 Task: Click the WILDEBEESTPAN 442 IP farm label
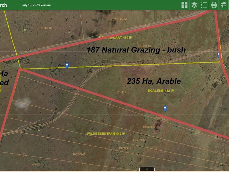coord(106,134)
